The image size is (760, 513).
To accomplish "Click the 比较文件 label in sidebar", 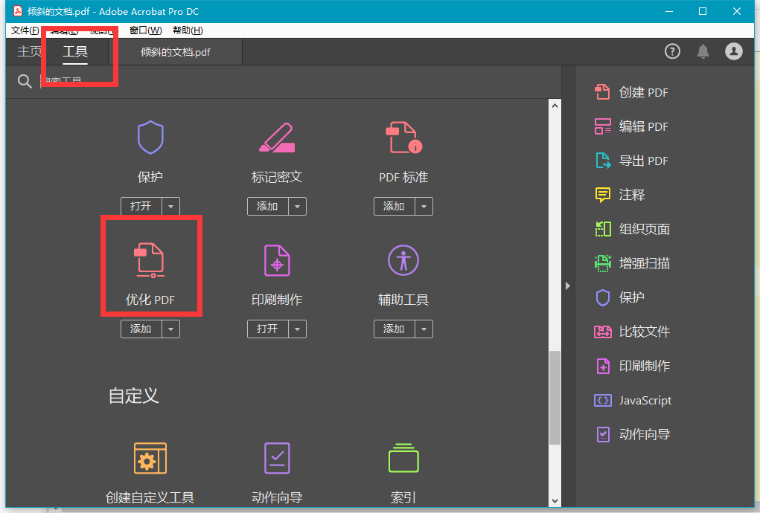I will [x=644, y=332].
